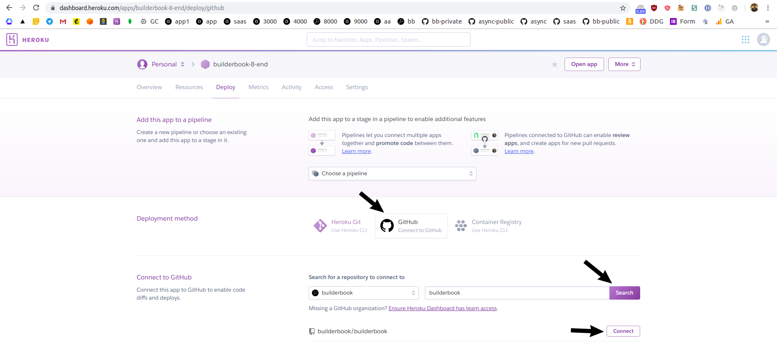Switch to the Settings tab

pyautogui.click(x=357, y=87)
